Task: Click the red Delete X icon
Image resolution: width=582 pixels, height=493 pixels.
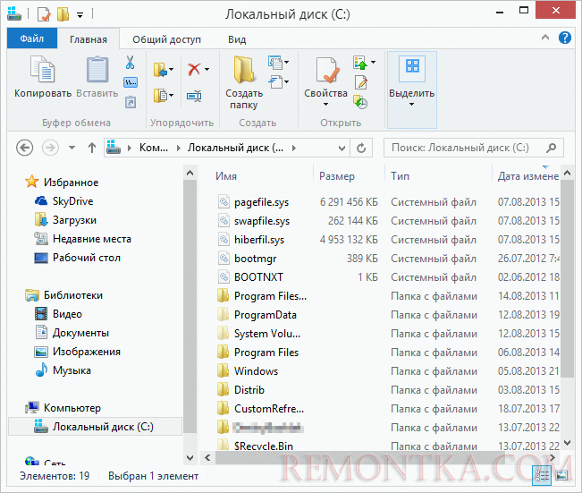Action: click(x=194, y=69)
